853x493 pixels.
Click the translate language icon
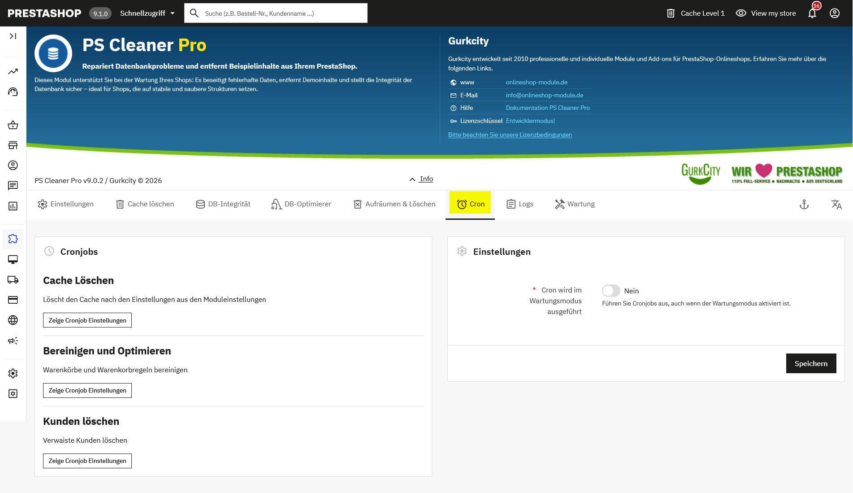tap(836, 205)
